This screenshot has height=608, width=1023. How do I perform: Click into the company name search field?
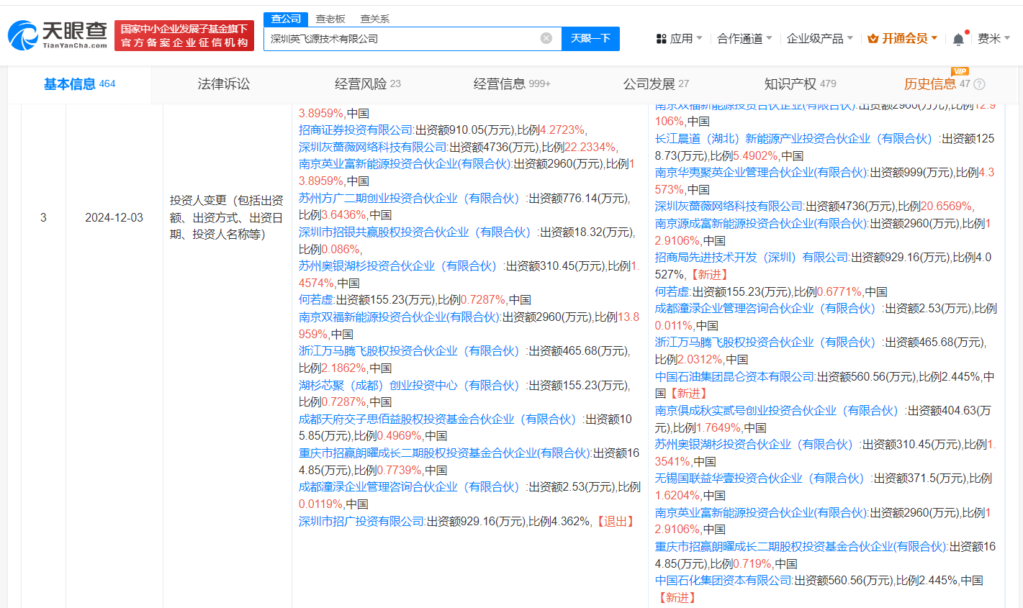point(400,39)
